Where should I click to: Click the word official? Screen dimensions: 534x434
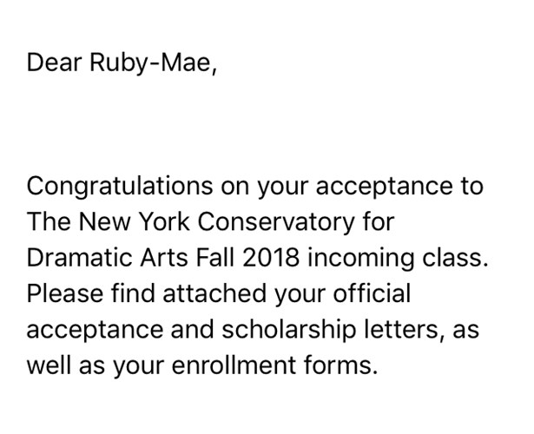pos(372,293)
